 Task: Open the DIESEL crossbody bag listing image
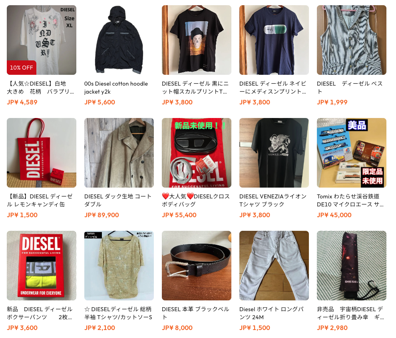[197, 153]
